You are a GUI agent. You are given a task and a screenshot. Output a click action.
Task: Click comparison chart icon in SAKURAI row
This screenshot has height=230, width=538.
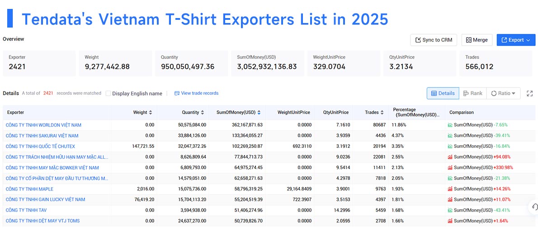point(450,136)
